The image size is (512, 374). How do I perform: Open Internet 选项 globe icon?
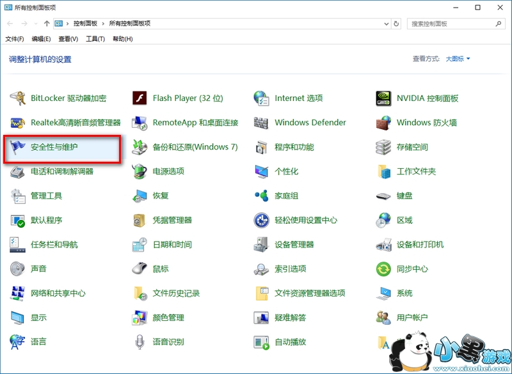tap(261, 98)
